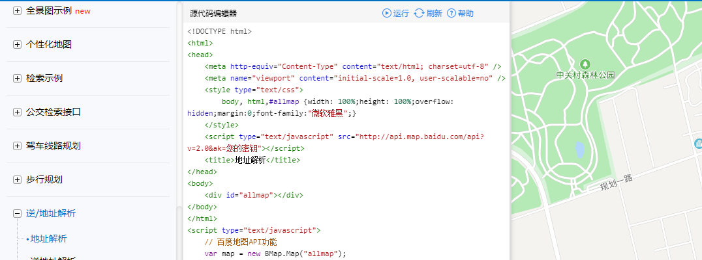Click the 中关村森林公园 map label

[x=586, y=75]
